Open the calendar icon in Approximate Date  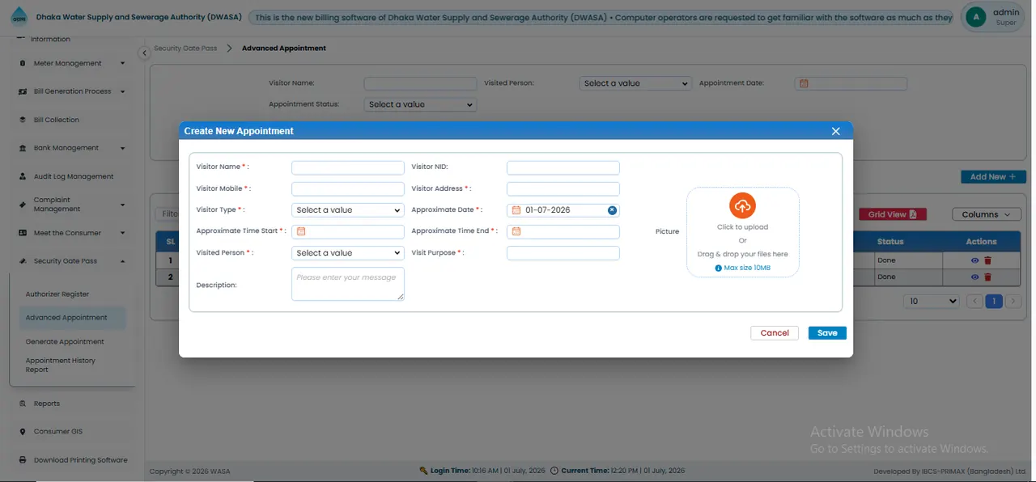pyautogui.click(x=516, y=210)
